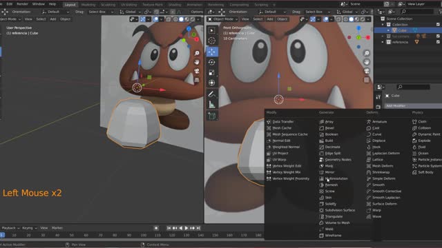Open Marker menu in timeline

pyautogui.click(x=57, y=228)
